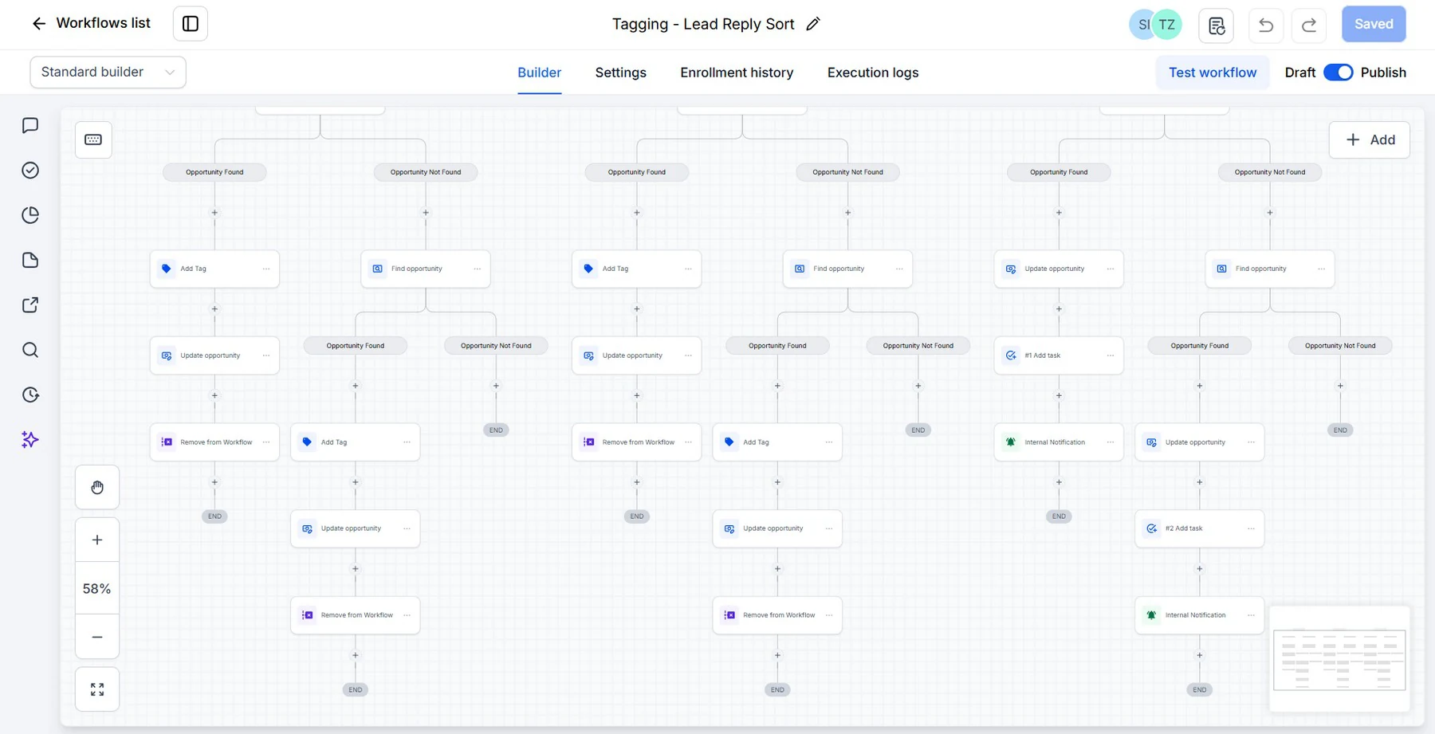Open the pie chart stats sidebar icon

(x=30, y=215)
